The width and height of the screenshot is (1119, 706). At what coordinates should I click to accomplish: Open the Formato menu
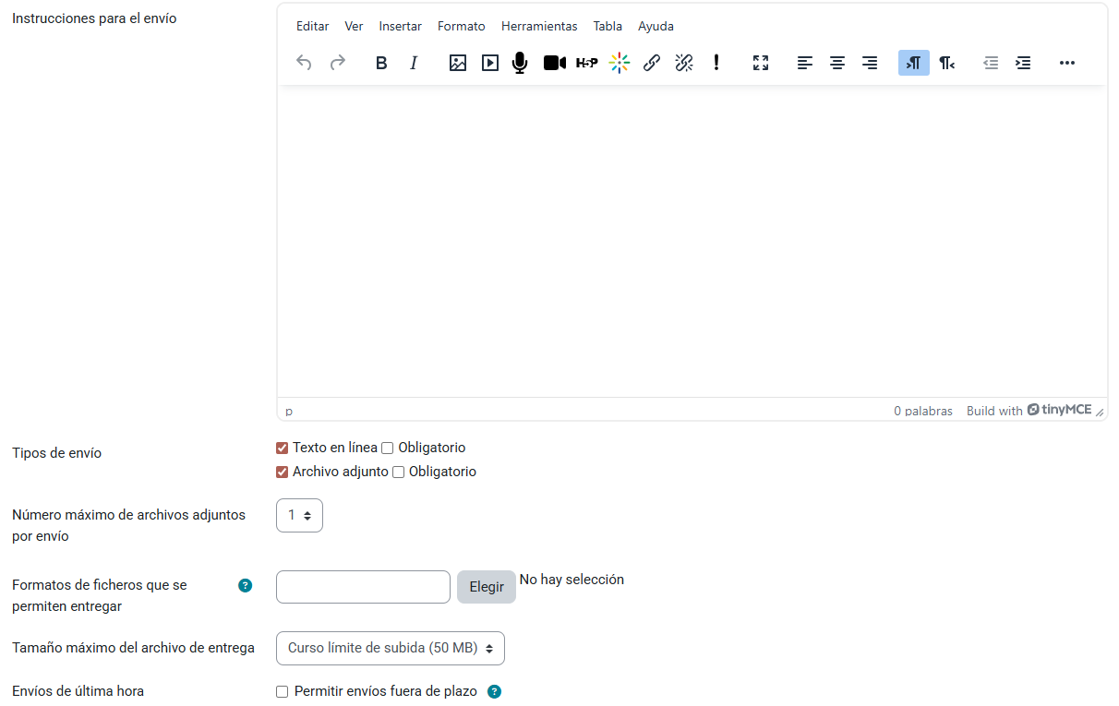pos(461,27)
